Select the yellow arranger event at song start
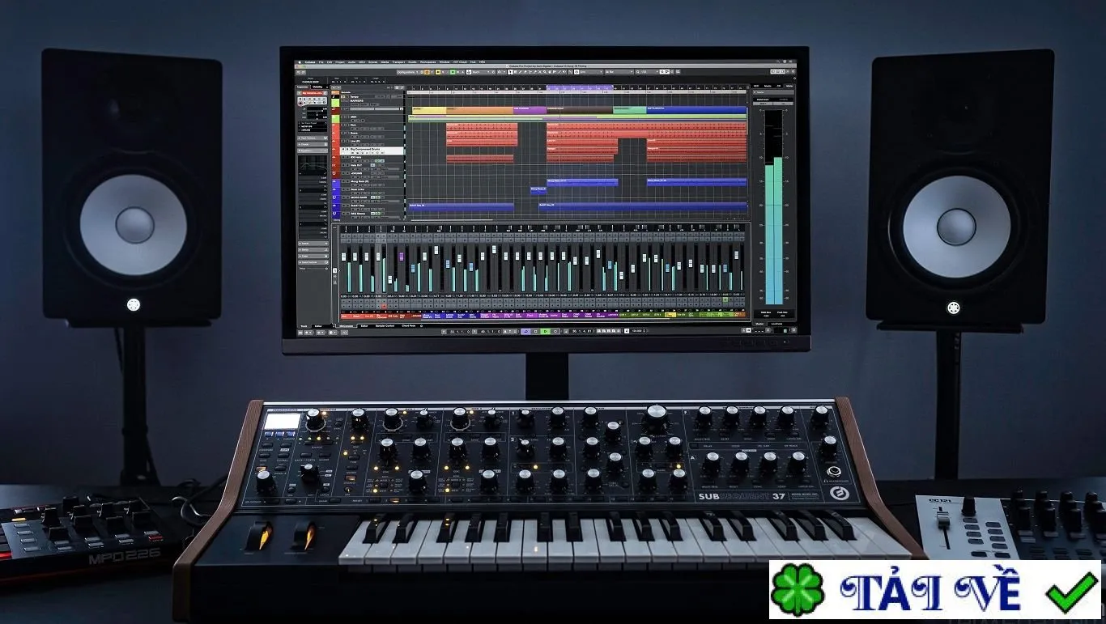Image resolution: width=1106 pixels, height=624 pixels. coord(428,109)
